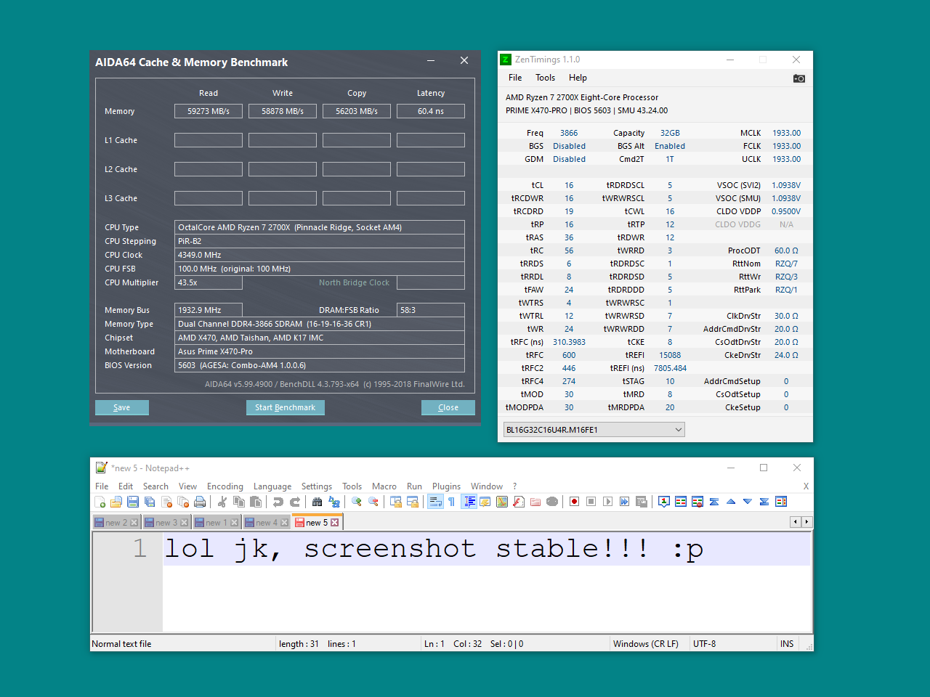This screenshot has height=697, width=930.
Task: Click Save recorded macro icon
Action: click(x=642, y=502)
